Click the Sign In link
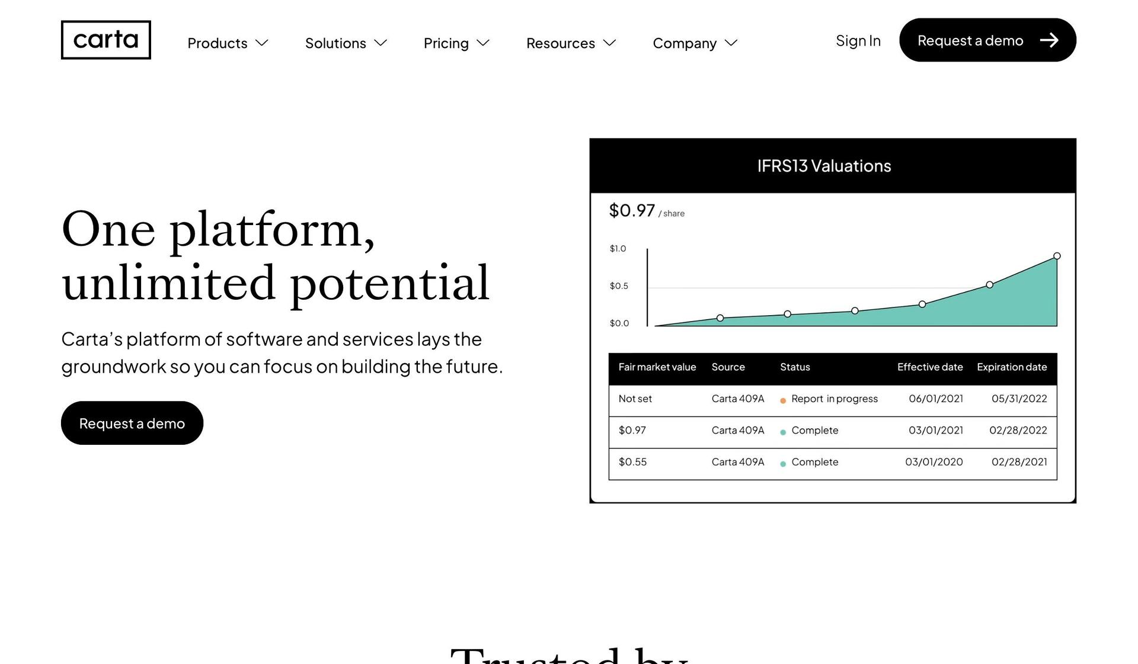 (x=858, y=39)
